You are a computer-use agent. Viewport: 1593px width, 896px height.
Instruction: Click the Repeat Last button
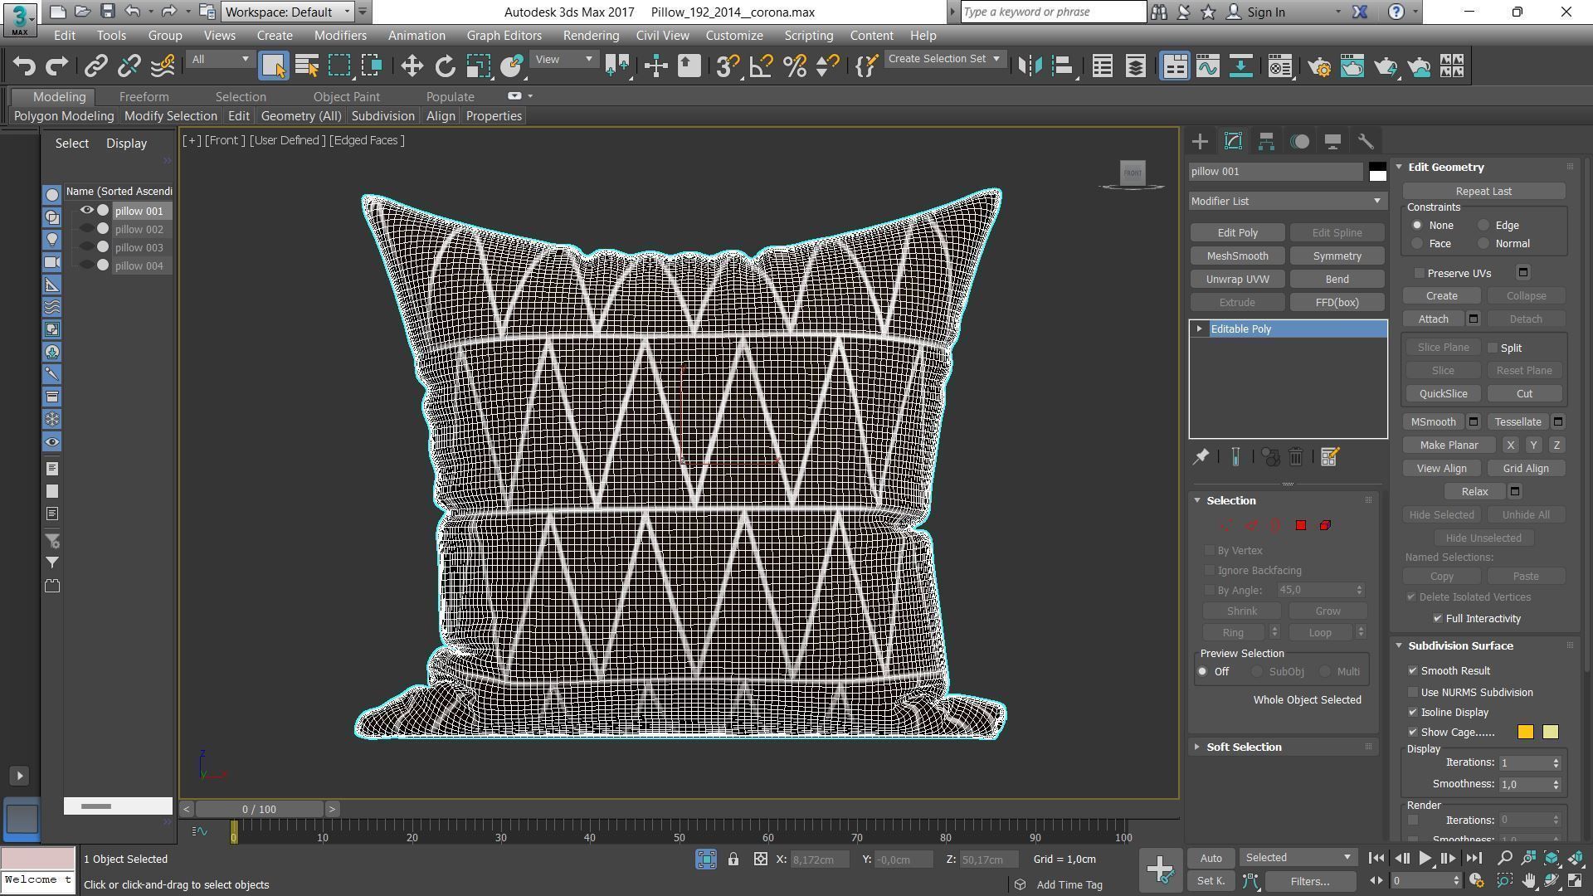(1483, 192)
